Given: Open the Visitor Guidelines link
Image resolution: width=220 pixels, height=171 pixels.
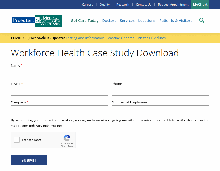Looking at the screenshot, I should coord(152,38).
